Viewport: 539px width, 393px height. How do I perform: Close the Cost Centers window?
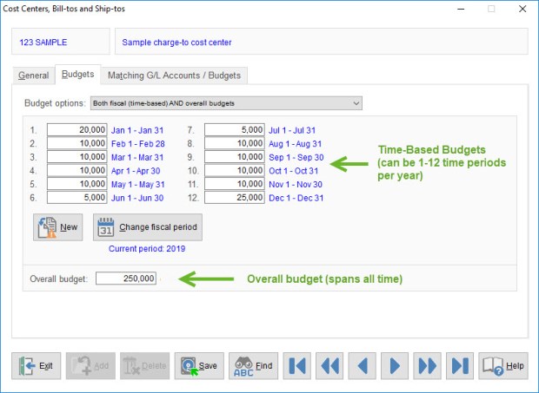coord(522,9)
